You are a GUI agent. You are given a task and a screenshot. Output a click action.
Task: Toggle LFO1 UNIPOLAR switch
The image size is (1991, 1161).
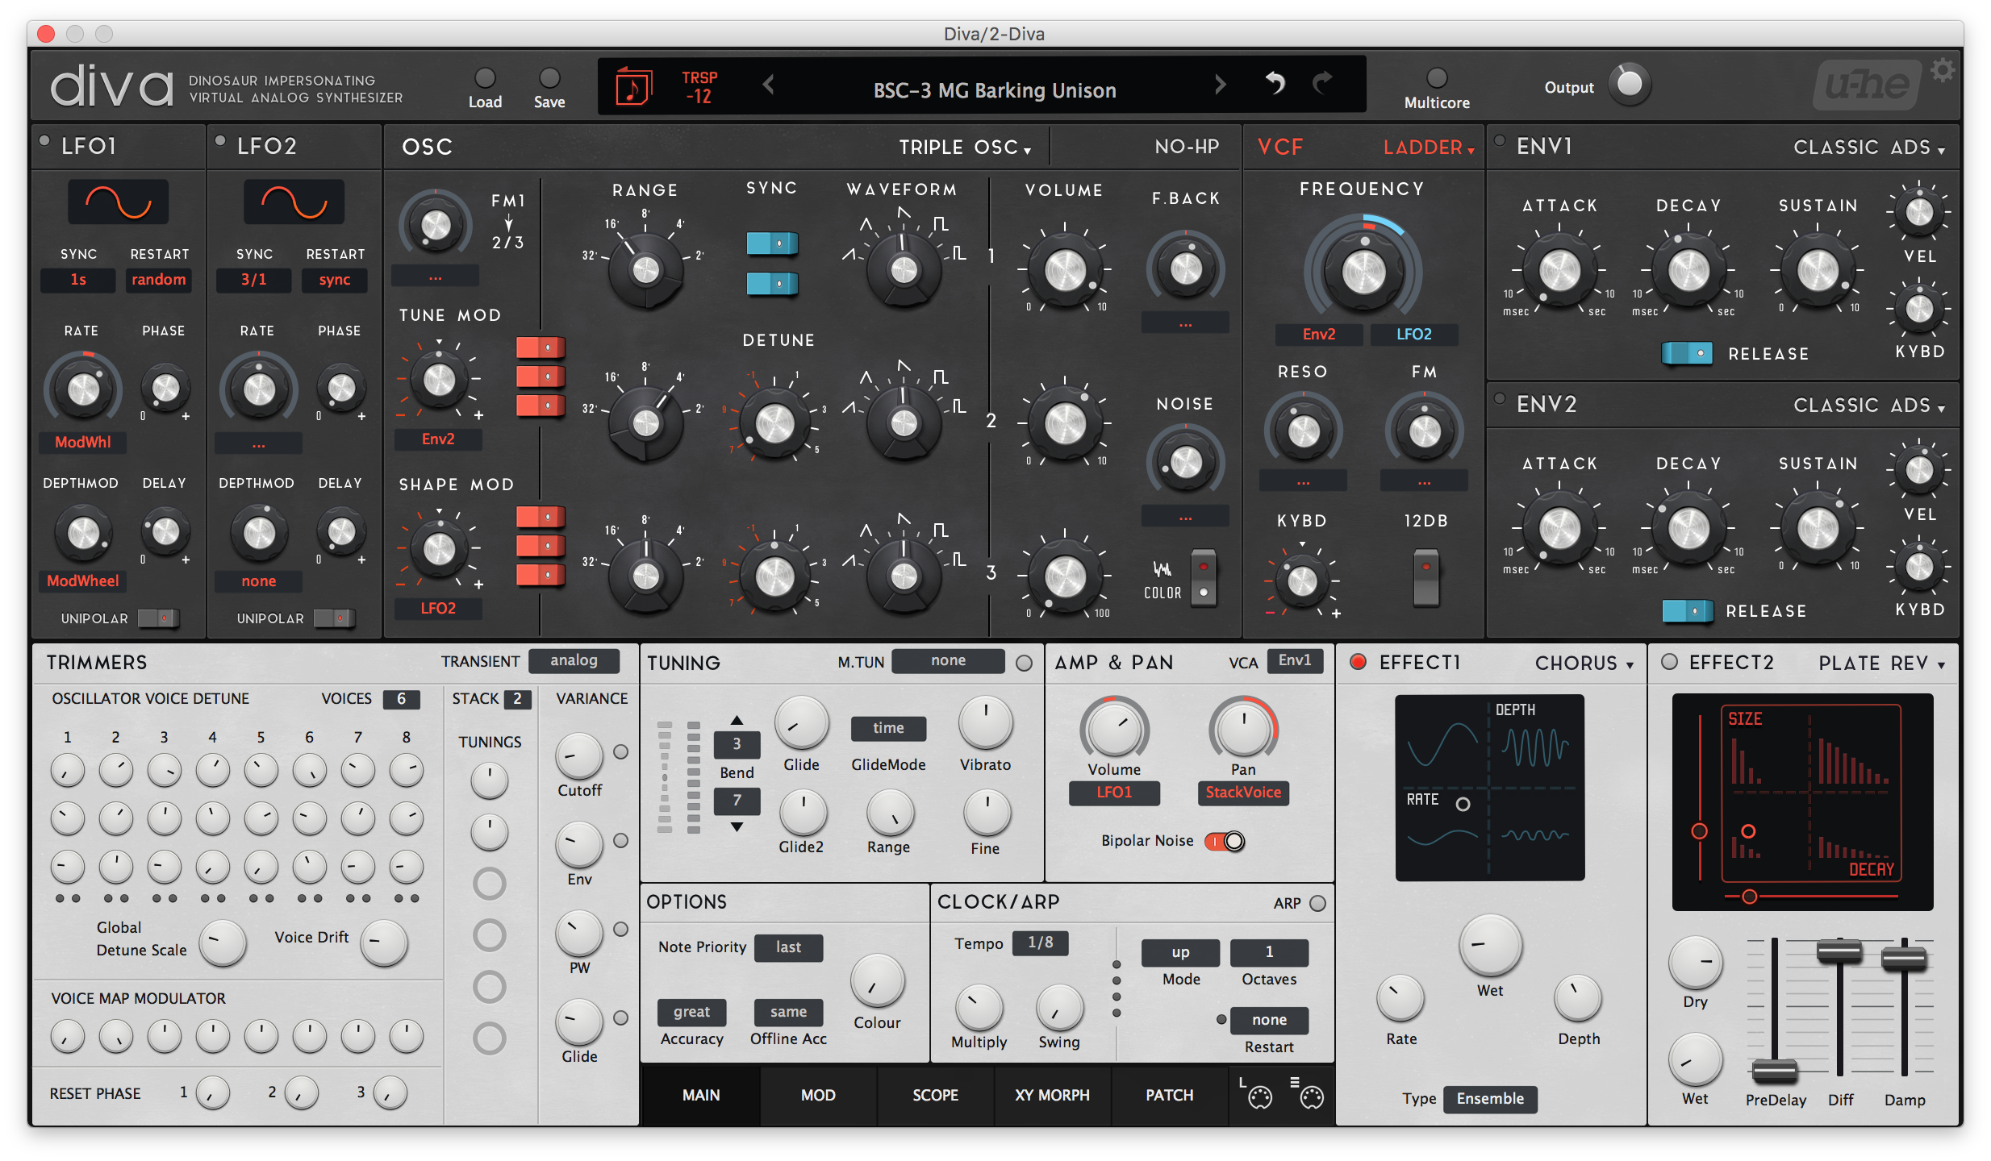pos(158,618)
